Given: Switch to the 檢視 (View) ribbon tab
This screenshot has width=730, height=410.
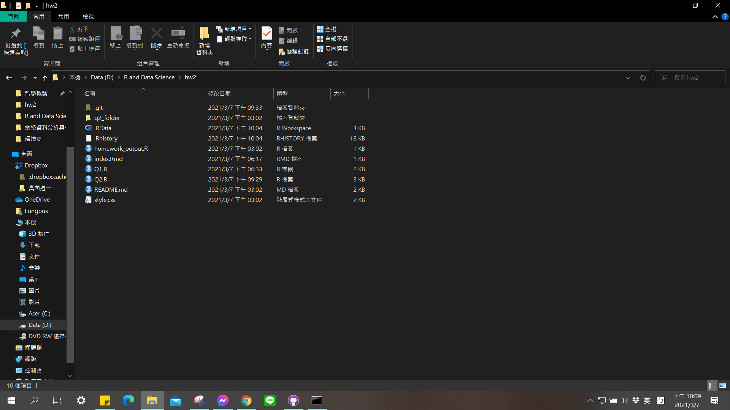Looking at the screenshot, I should point(88,16).
